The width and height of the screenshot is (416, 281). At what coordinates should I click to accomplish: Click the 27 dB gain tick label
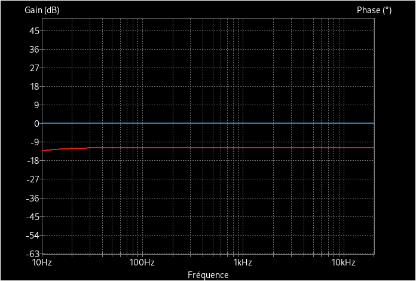[x=34, y=68]
